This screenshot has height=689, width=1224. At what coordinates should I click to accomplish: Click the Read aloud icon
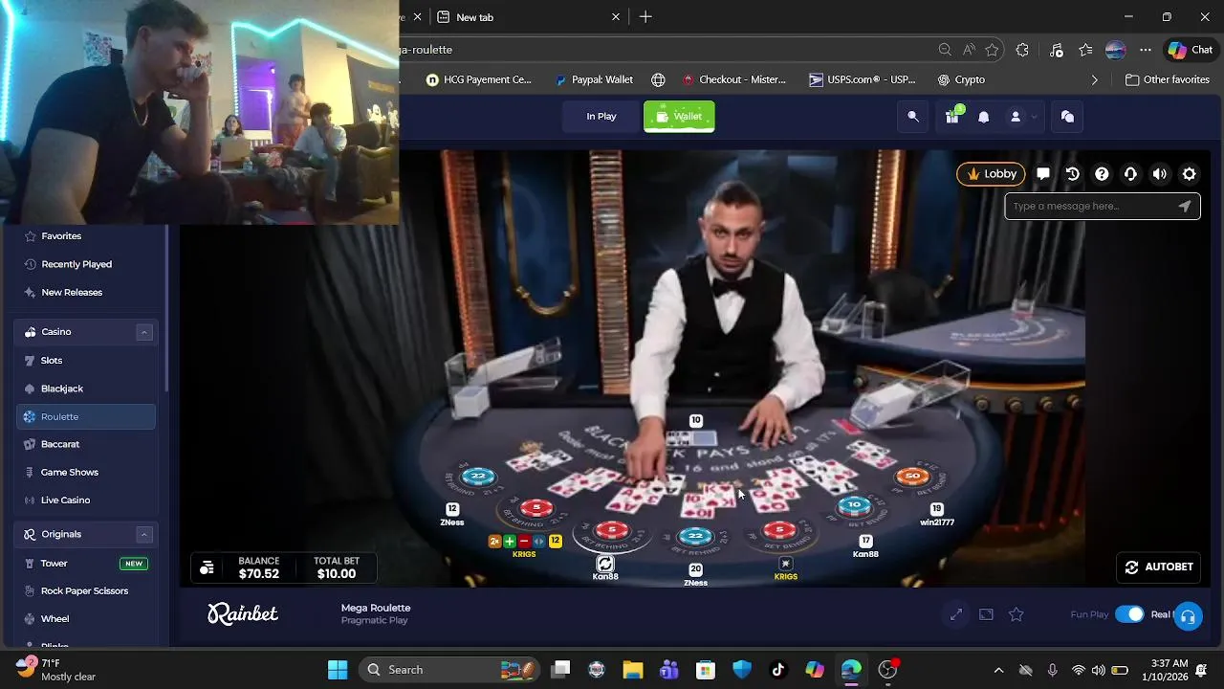pyautogui.click(x=969, y=50)
